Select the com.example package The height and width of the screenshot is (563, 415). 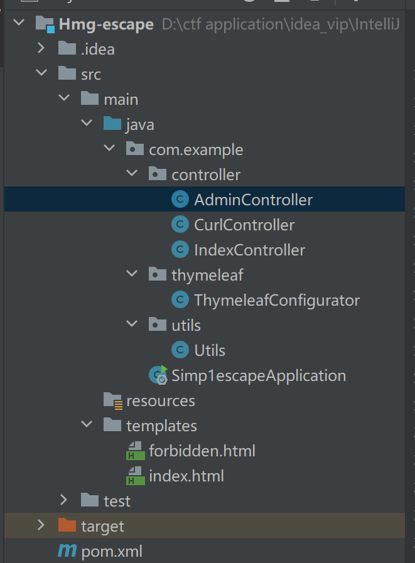click(x=195, y=149)
